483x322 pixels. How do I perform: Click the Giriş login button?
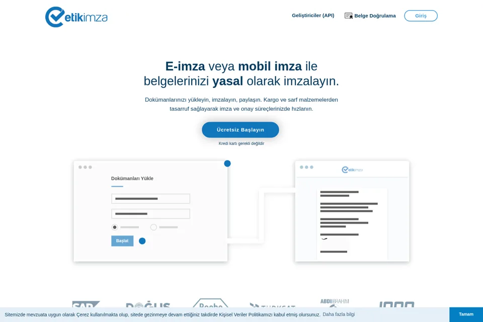click(421, 16)
